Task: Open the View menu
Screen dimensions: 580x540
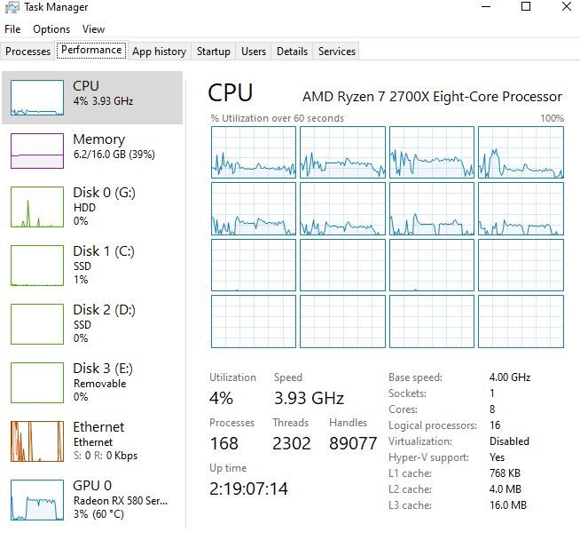Action: click(x=94, y=29)
